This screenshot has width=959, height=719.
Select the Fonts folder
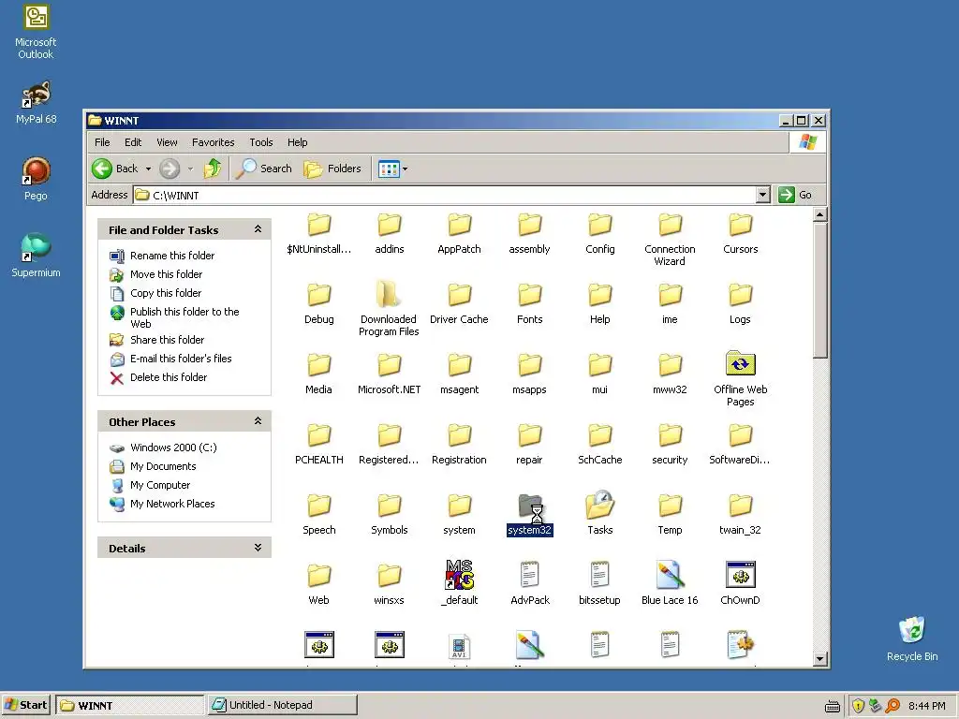(x=530, y=302)
